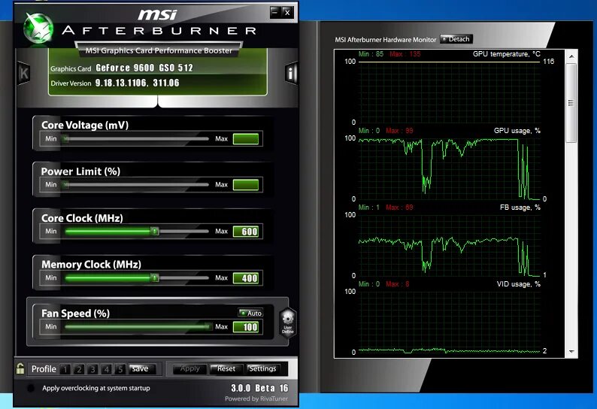Click the FB usage graph

click(450, 245)
